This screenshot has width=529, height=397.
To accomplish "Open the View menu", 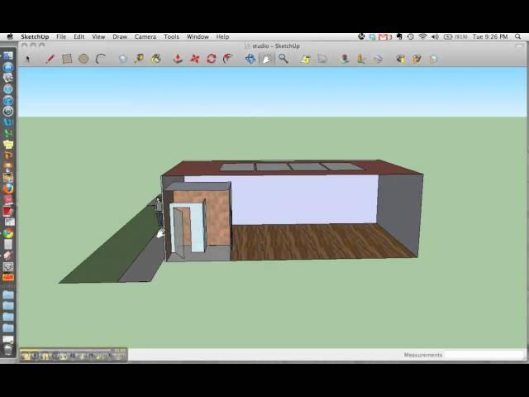I will coord(98,36).
